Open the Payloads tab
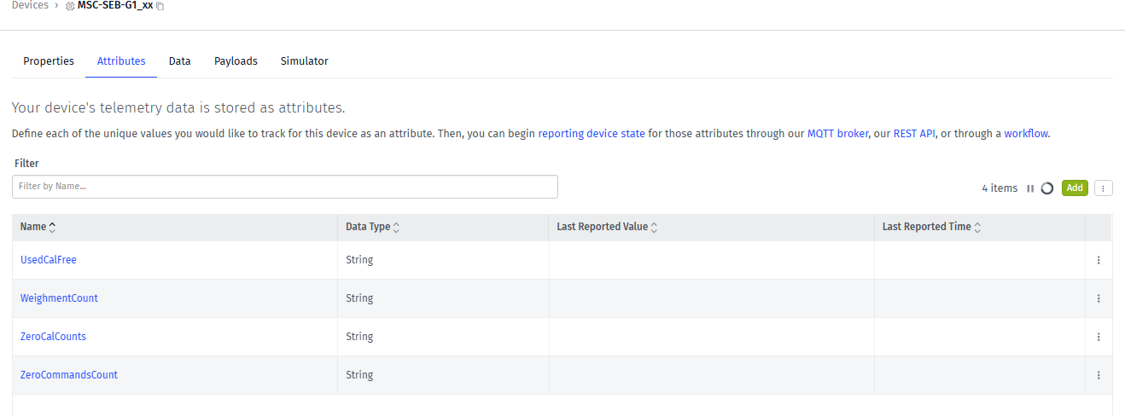The width and height of the screenshot is (1125, 416). pos(236,61)
